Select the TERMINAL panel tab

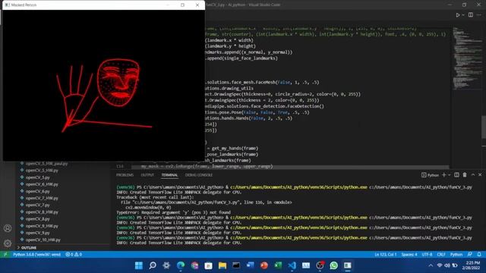169,175
